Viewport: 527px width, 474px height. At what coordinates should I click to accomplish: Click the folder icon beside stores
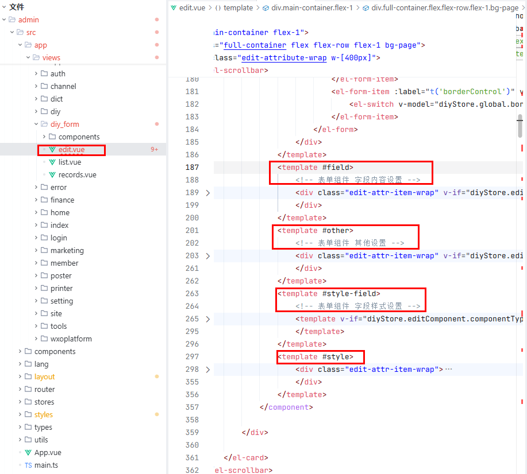click(x=28, y=402)
